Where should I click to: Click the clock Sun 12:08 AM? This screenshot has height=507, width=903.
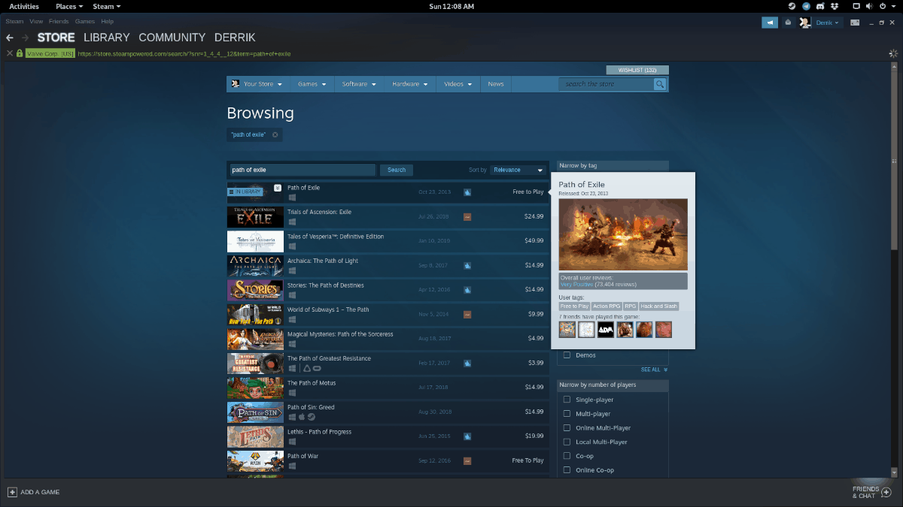pos(451,6)
